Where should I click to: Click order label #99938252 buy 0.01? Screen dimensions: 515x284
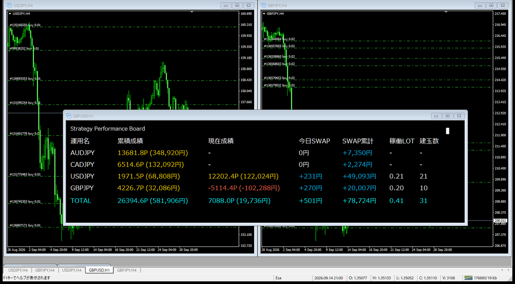(x=24, y=48)
